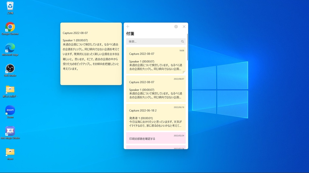Click the notes list vertical scrollbar

(x=187, y=47)
